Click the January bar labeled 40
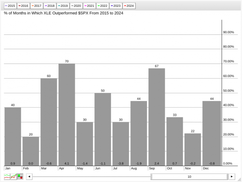This screenshot has width=243, height=182. [13, 136]
